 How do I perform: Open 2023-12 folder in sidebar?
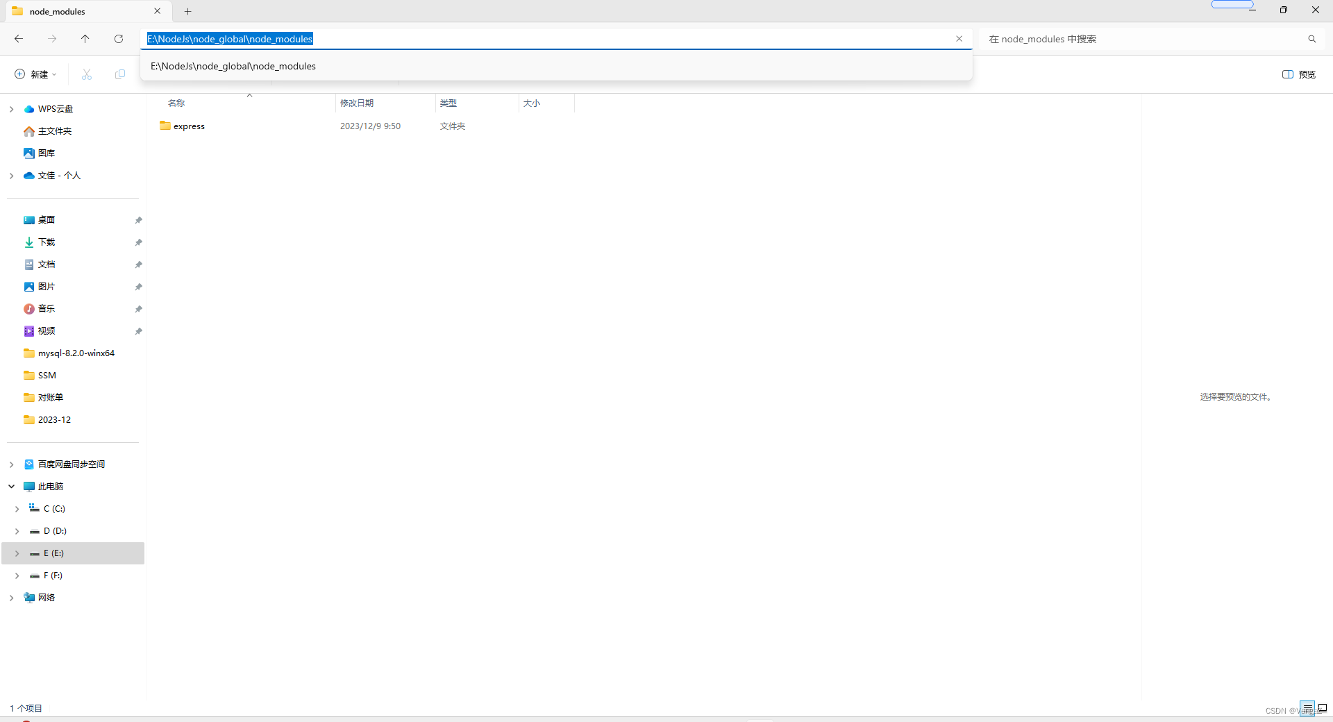54,420
